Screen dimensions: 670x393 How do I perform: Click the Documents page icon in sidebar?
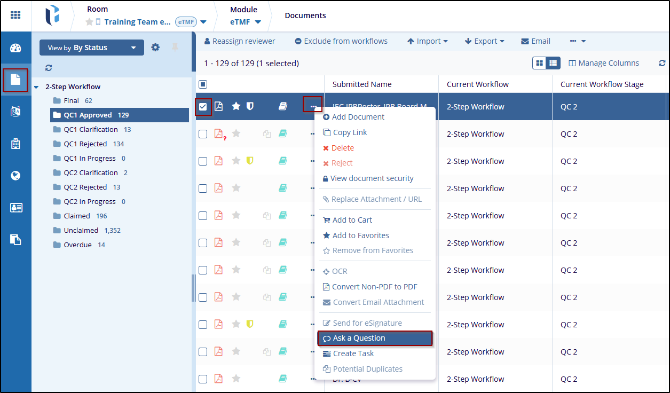click(x=15, y=80)
